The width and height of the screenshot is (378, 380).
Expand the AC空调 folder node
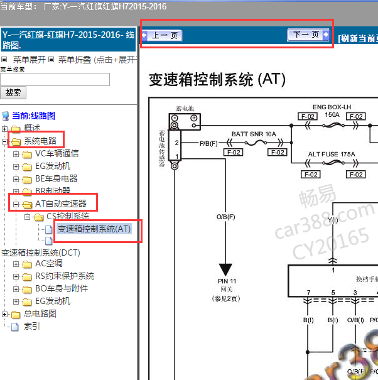click(x=16, y=264)
